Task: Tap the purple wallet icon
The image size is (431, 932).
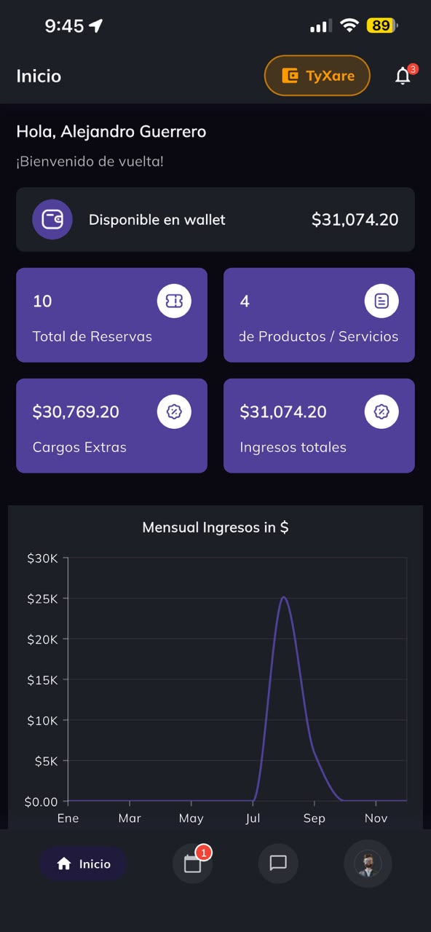Action: pyautogui.click(x=52, y=219)
